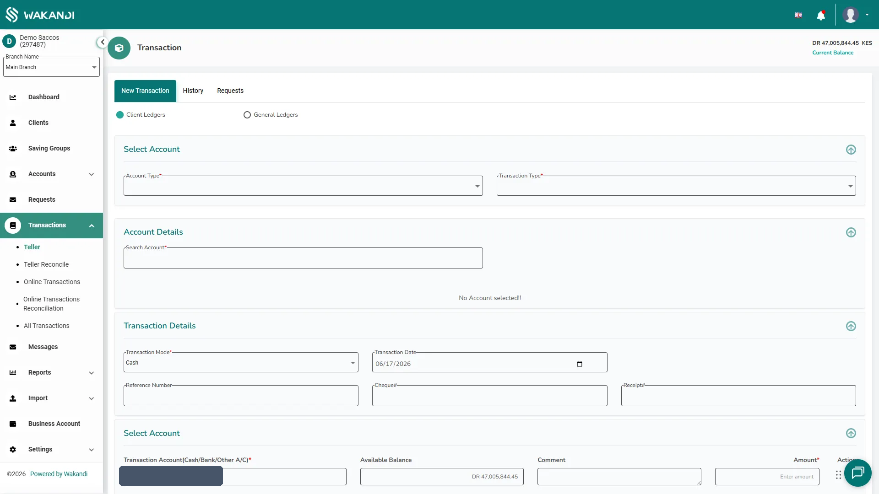Click the Transactions sidebar icon
879x494 pixels.
click(x=13, y=225)
